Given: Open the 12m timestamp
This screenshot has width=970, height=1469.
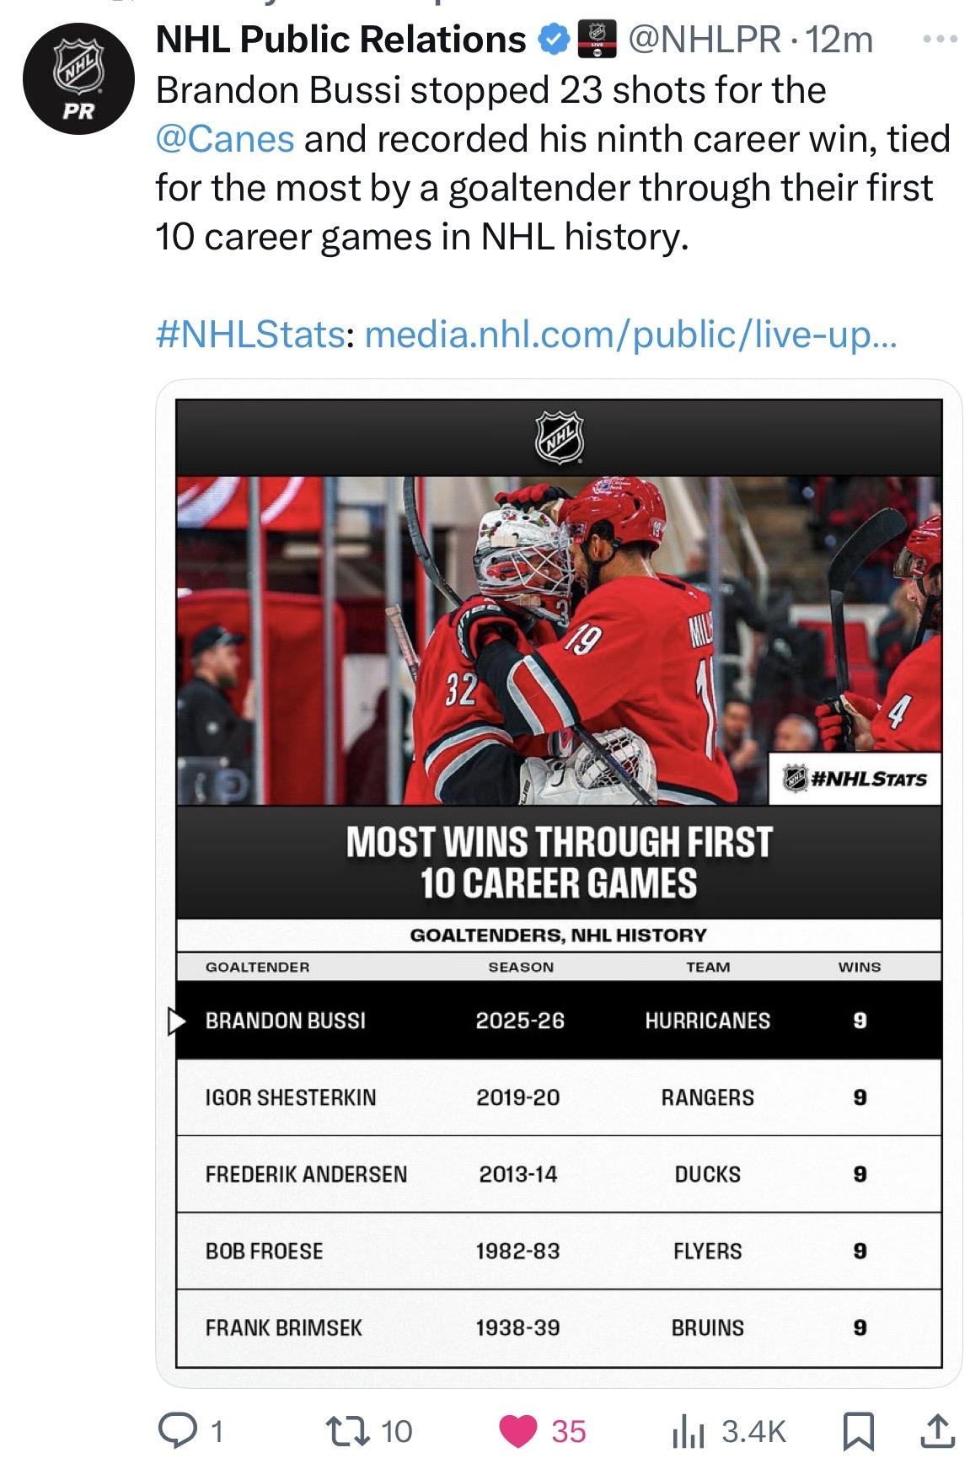Looking at the screenshot, I should pos(839,40).
